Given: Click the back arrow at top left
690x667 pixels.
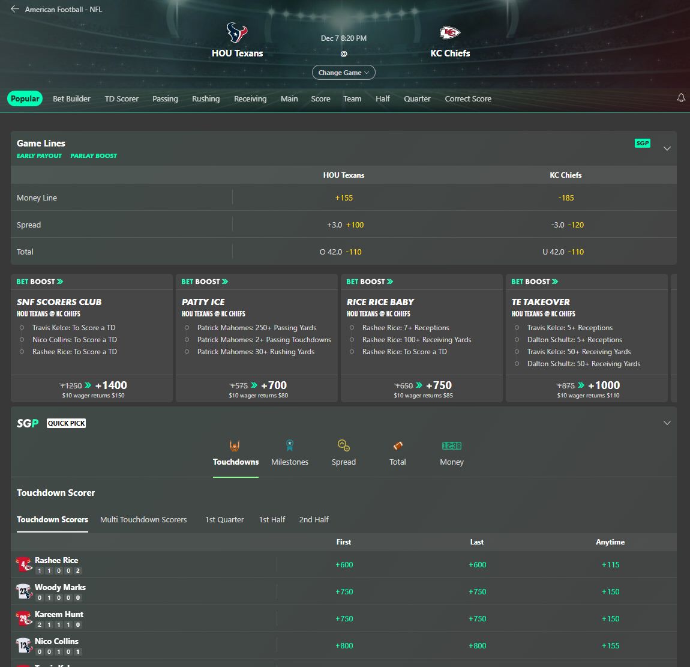Looking at the screenshot, I should [14, 8].
